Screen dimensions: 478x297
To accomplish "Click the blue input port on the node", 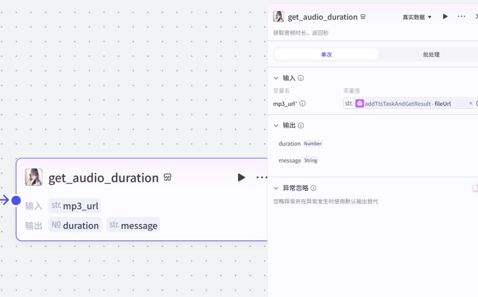I will click(17, 200).
